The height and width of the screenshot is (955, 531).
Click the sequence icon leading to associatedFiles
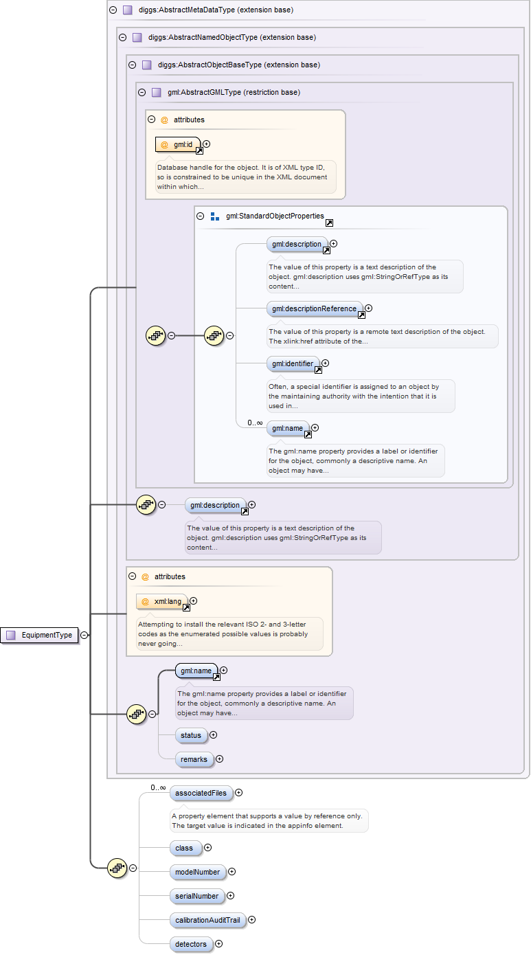click(x=117, y=868)
